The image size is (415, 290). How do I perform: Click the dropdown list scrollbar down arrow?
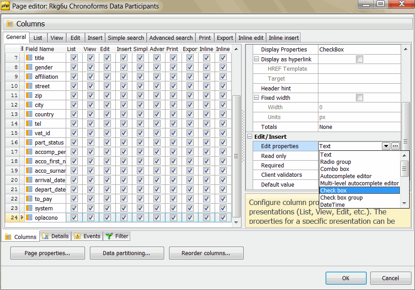point(404,203)
